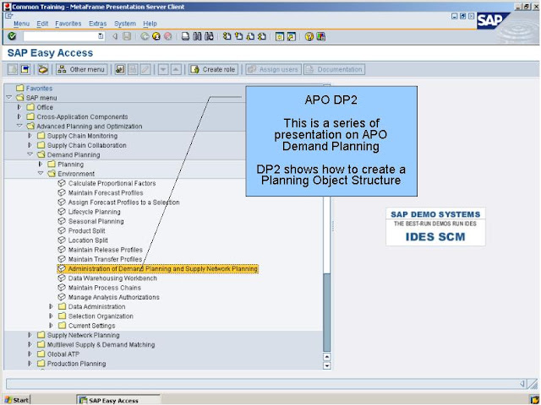Click Move Favorites Up arrow icon

pos(176,69)
